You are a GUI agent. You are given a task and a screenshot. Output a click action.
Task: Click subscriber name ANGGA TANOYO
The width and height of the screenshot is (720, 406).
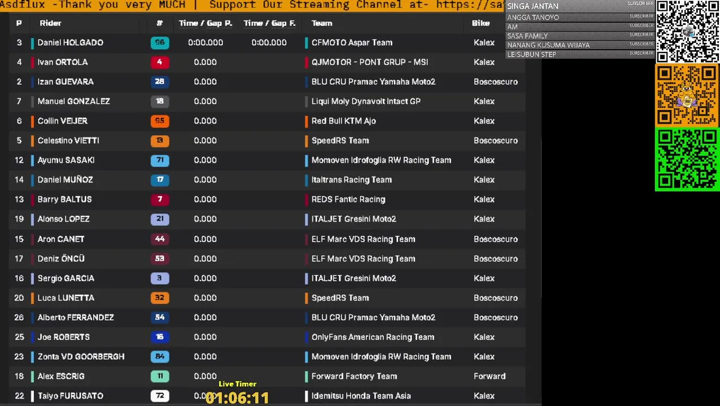533,17
